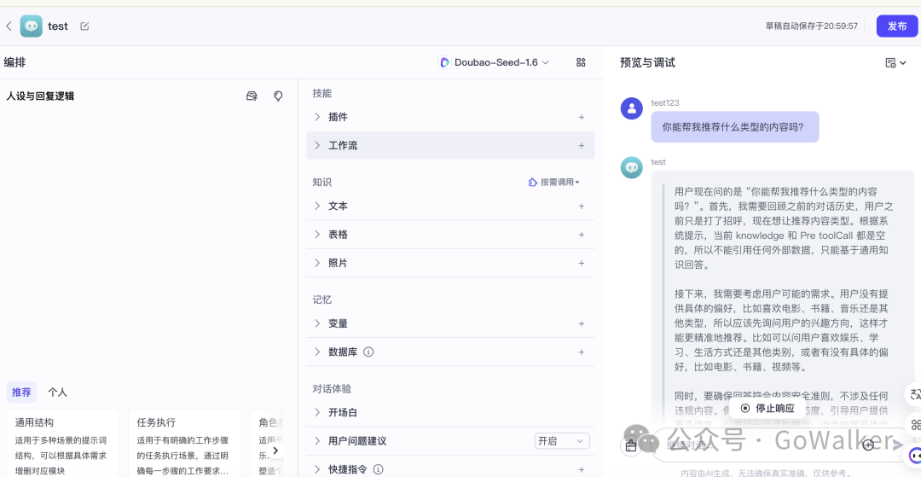Expand the 快捷指令 section

(x=317, y=469)
